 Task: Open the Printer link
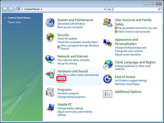pyautogui.click(x=61, y=78)
